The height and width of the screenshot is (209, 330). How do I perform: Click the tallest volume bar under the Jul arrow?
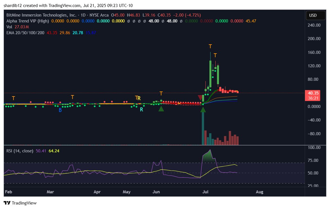pyautogui.click(x=203, y=128)
